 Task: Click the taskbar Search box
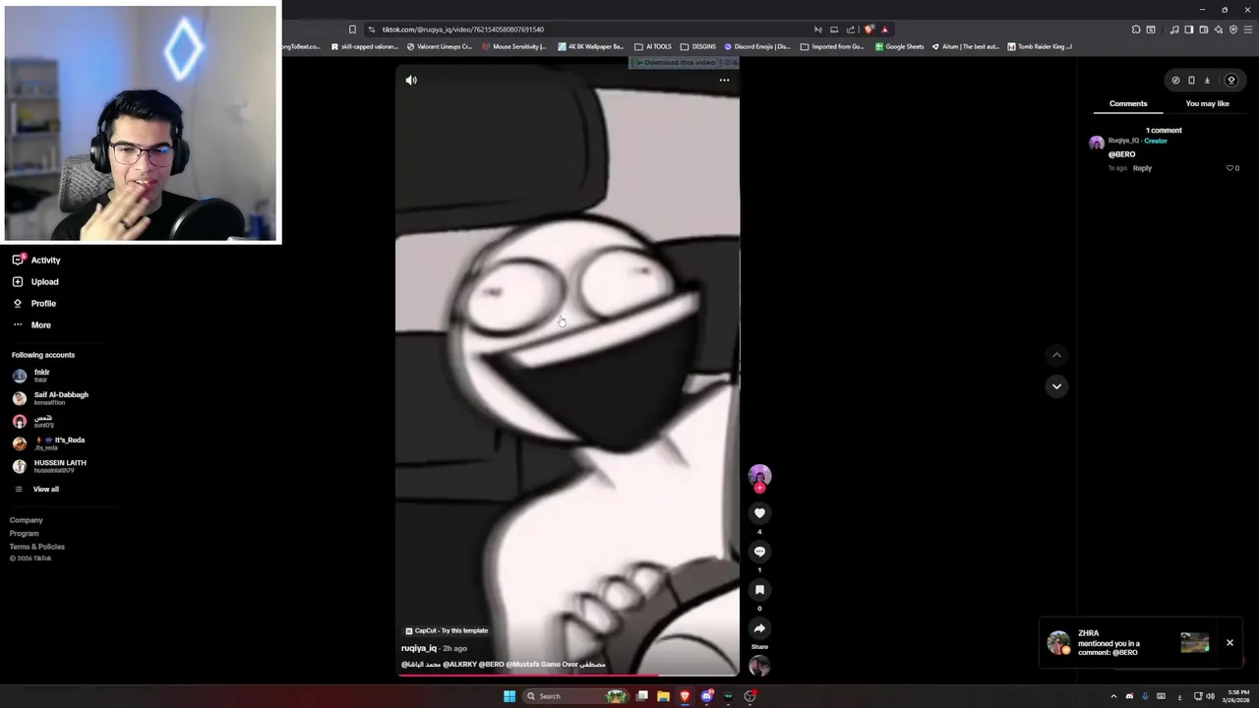575,696
